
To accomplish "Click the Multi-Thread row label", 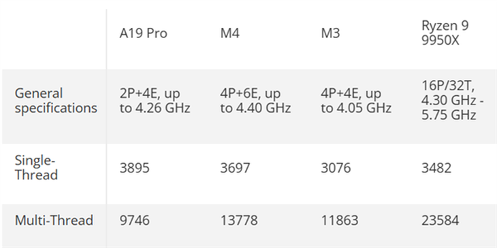I will [54, 220].
